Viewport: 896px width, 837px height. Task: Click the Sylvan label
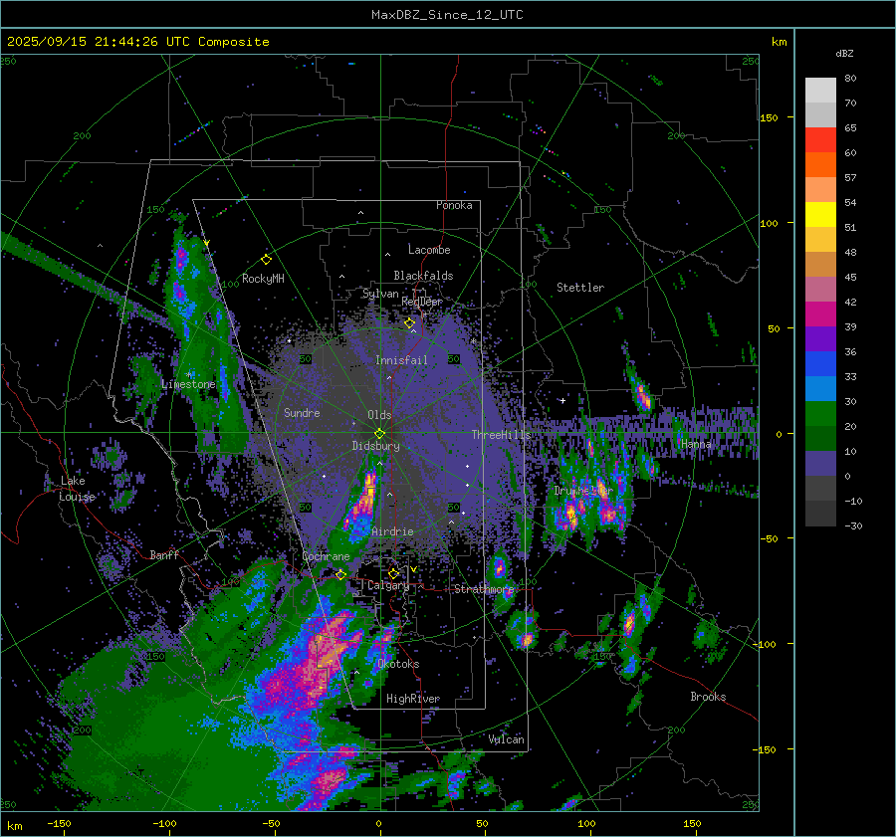click(380, 294)
